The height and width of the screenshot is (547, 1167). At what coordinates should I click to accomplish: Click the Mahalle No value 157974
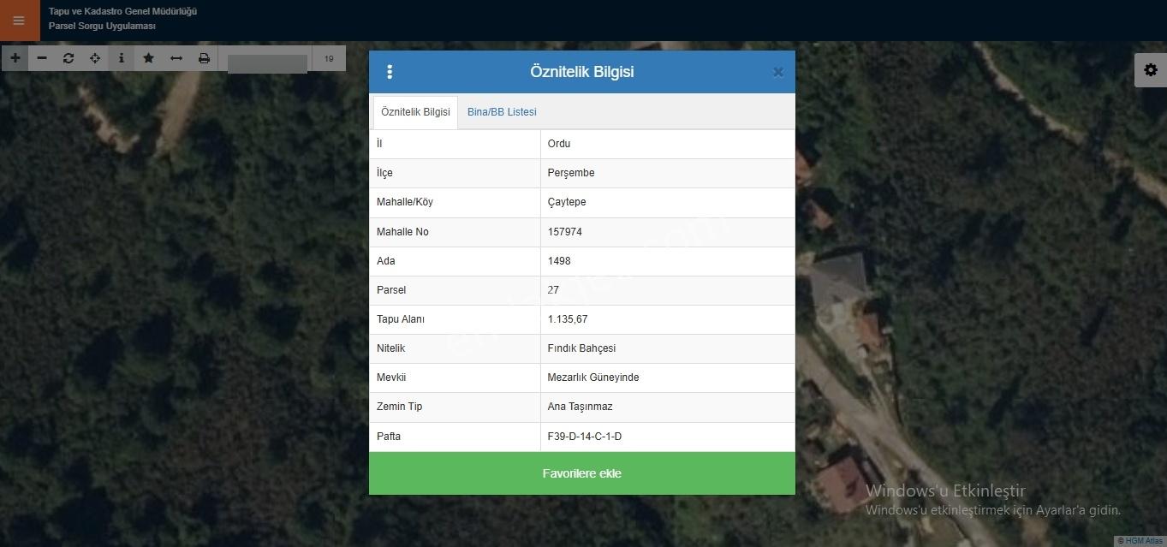coord(565,232)
